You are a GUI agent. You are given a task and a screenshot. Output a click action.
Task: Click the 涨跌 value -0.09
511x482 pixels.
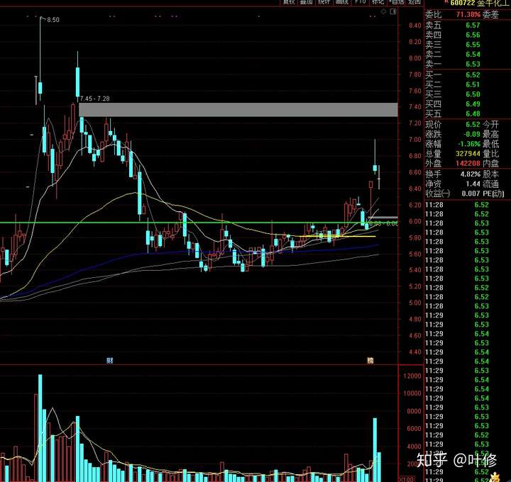point(471,134)
